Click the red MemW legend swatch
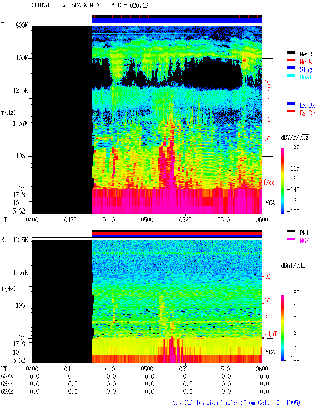Image resolution: width=327 pixels, height=407 pixels. coord(291,60)
